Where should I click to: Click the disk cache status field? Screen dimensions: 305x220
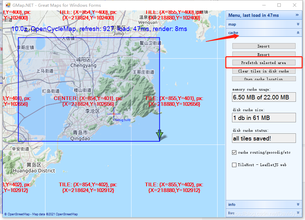click(x=264, y=138)
